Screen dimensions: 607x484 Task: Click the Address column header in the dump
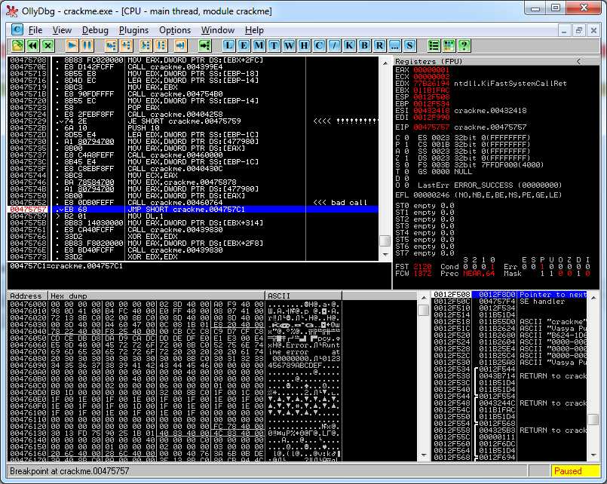tap(27, 296)
